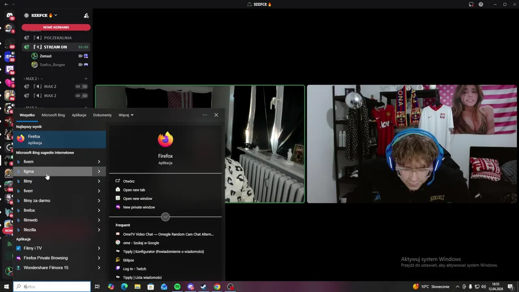The image size is (519, 292).
Task: Open the Więcej dropdown in search filters
Action: tap(126, 115)
